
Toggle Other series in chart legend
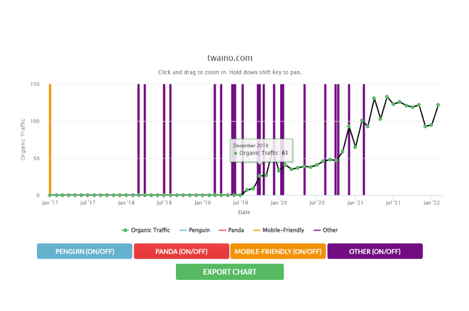pos(325,230)
